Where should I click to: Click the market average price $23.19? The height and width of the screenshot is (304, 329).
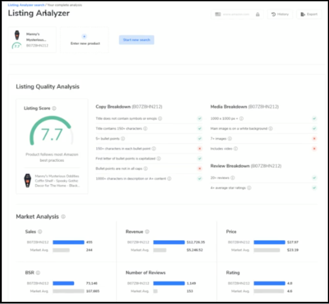(x=293, y=250)
